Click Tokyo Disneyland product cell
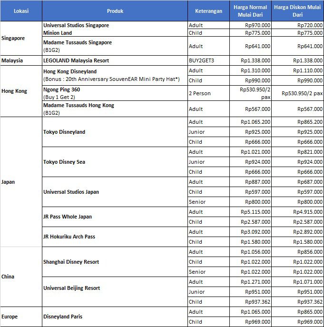Image resolution: width=324 pixels, height=327 pixels. 115,132
